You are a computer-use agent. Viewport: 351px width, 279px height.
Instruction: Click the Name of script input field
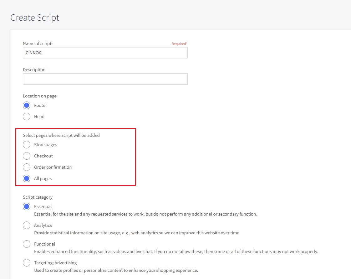coord(105,53)
